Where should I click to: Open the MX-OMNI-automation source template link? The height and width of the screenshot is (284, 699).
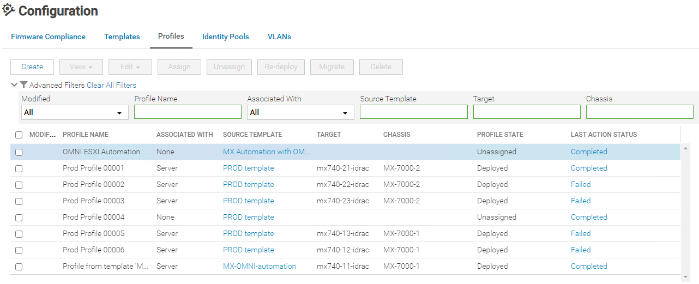click(x=259, y=267)
